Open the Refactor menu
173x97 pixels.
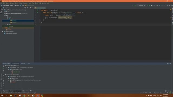pyautogui.click(x=25, y=3)
